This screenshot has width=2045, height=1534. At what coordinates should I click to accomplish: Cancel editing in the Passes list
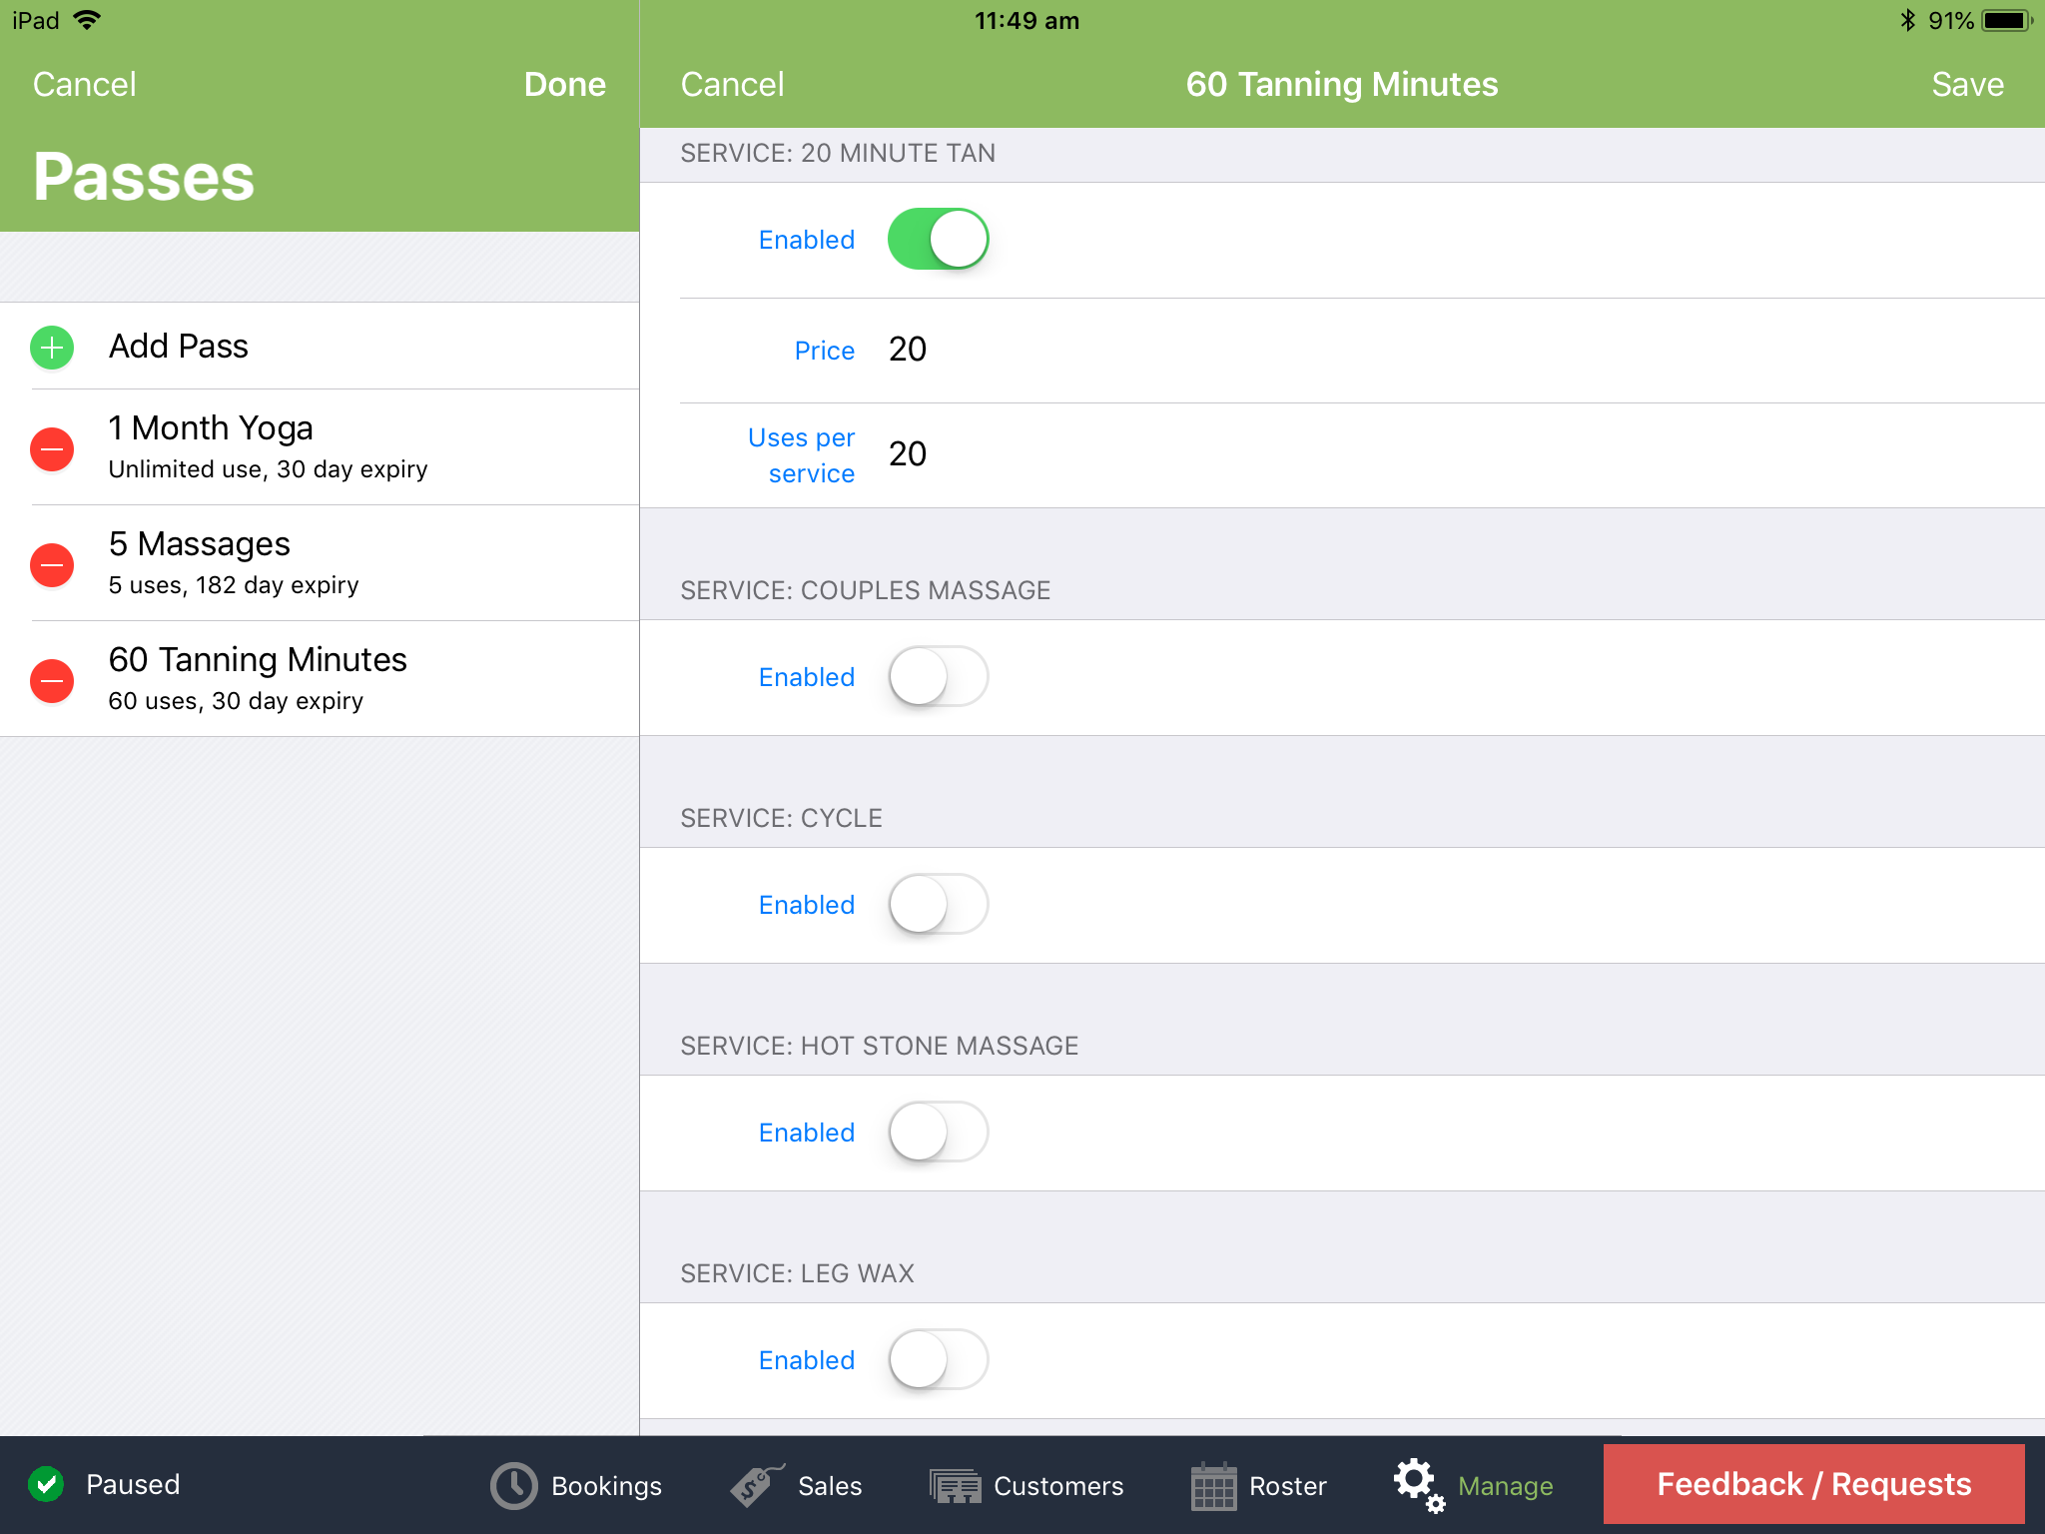coord(85,84)
